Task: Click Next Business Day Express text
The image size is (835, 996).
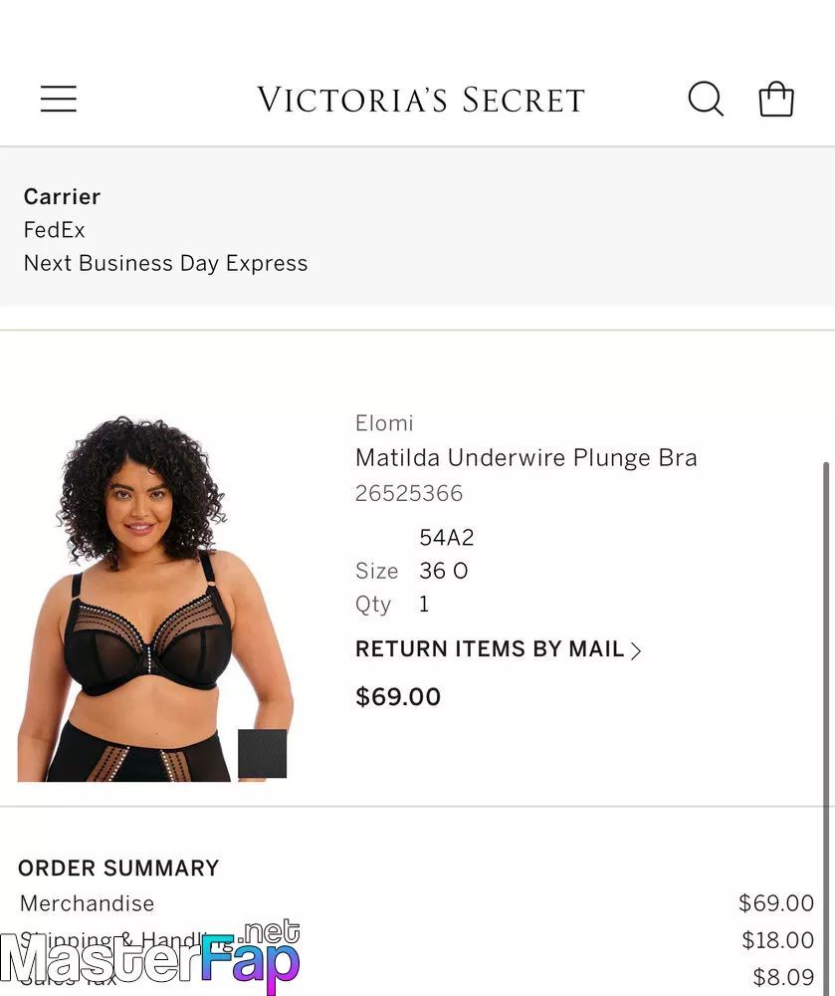Action: [165, 263]
